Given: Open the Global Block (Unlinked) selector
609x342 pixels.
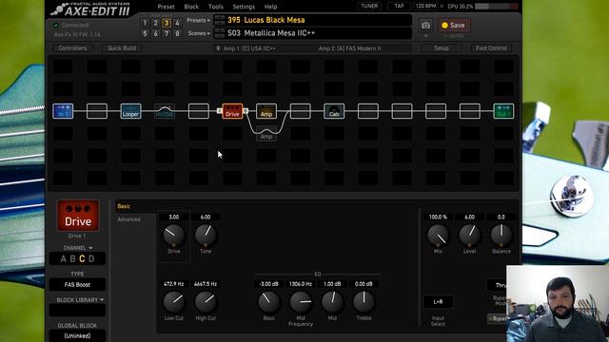Looking at the screenshot, I should tap(77, 335).
